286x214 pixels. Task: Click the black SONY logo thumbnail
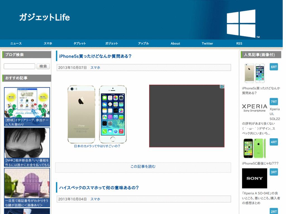[x=255, y=178]
